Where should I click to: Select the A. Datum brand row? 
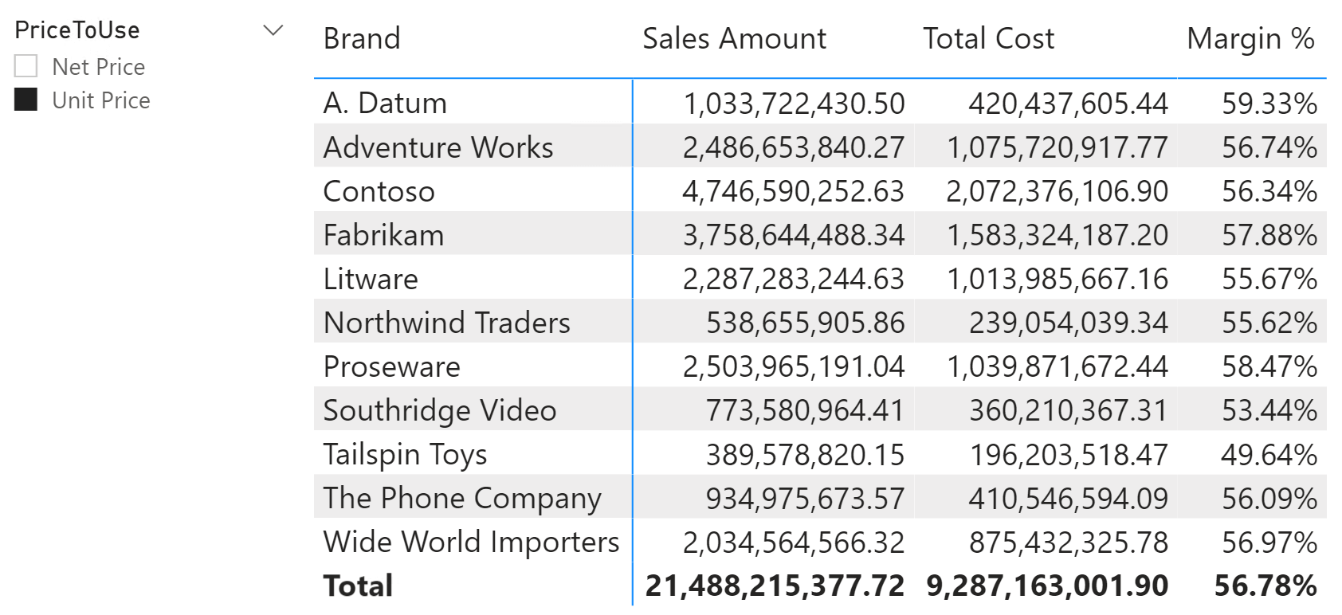point(385,104)
